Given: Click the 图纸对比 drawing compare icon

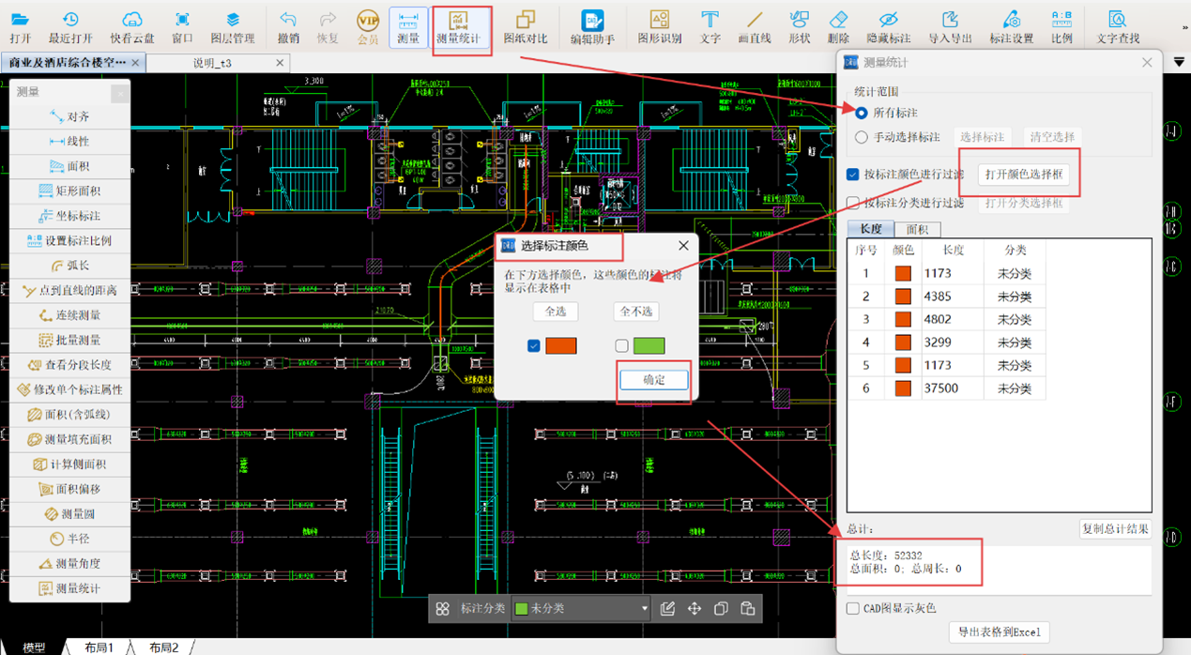Looking at the screenshot, I should (x=526, y=26).
